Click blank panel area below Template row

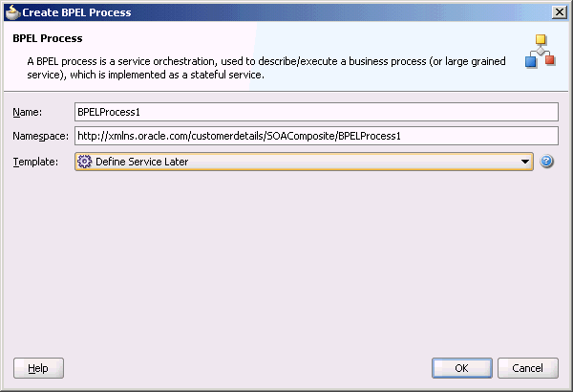point(286,264)
